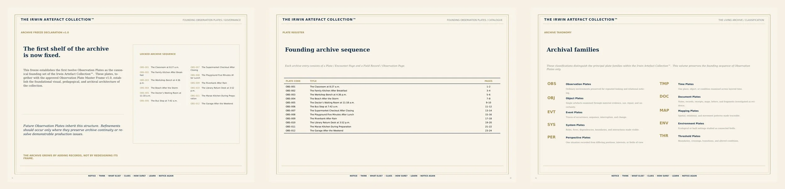Click the 'Event Plates' family name
Viewport: 785px width, 189px height.
[x=574, y=113]
